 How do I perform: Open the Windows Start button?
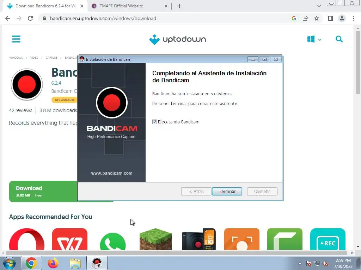pyautogui.click(x=10, y=263)
